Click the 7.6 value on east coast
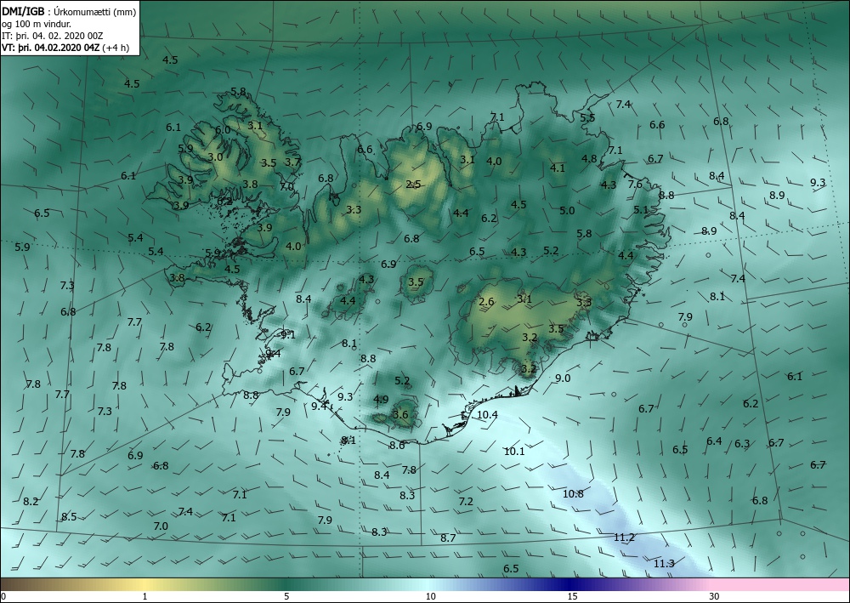Viewport: 850px width, 603px height. pyautogui.click(x=635, y=184)
